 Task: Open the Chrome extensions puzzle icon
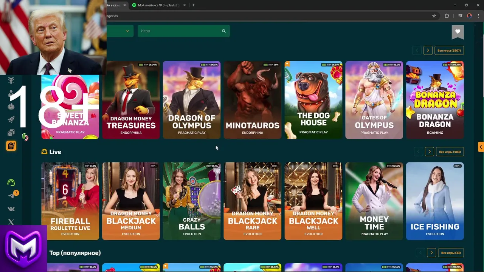point(447,16)
